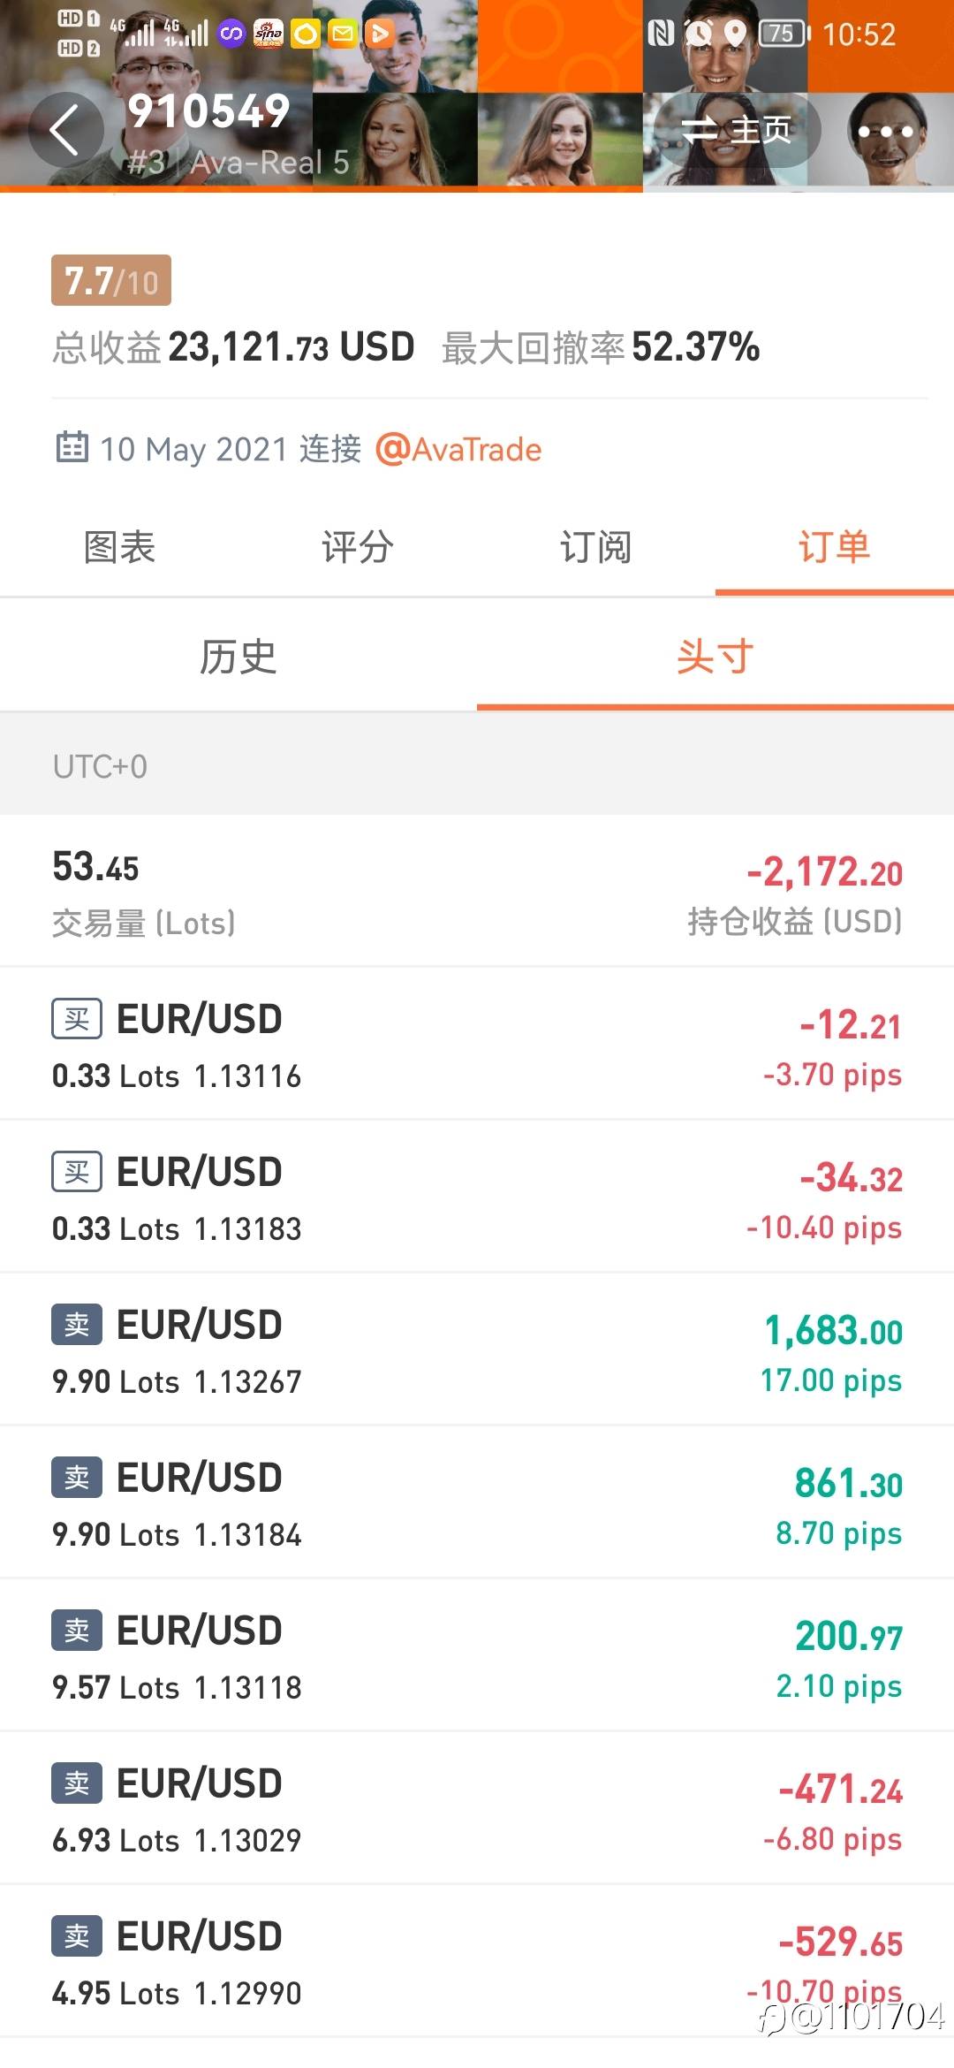Screen dimensions: 954x2068
Task: Switch to the 图表 tab
Action: tap(119, 547)
